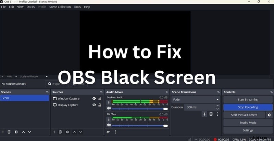Delete transition using trash icon
Screen dimensions: 274x141
[211, 114]
